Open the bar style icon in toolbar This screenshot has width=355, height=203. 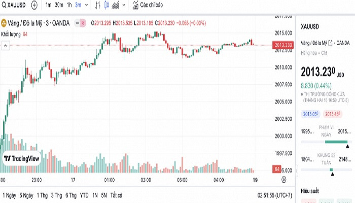(97, 5)
